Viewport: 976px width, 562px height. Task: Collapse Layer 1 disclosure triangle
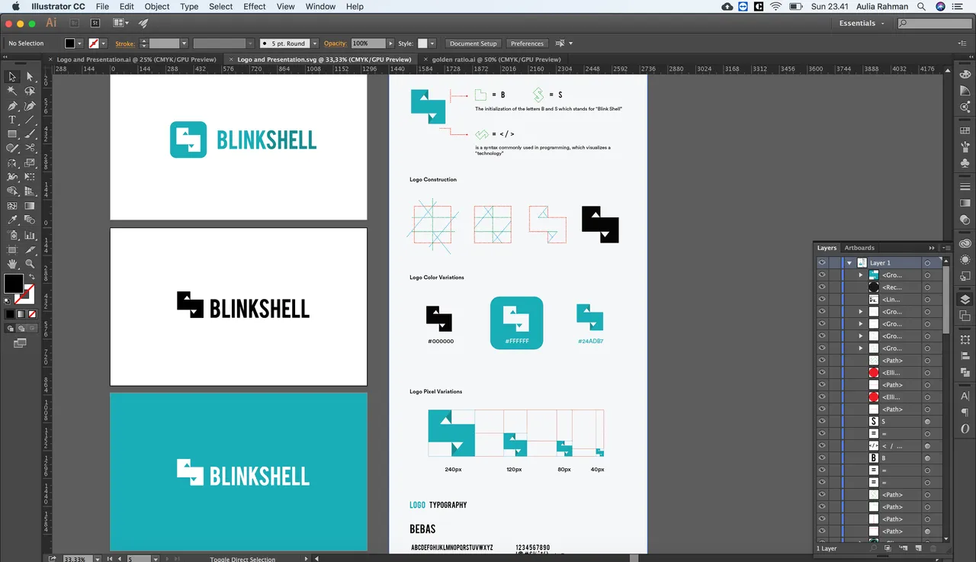(x=849, y=263)
